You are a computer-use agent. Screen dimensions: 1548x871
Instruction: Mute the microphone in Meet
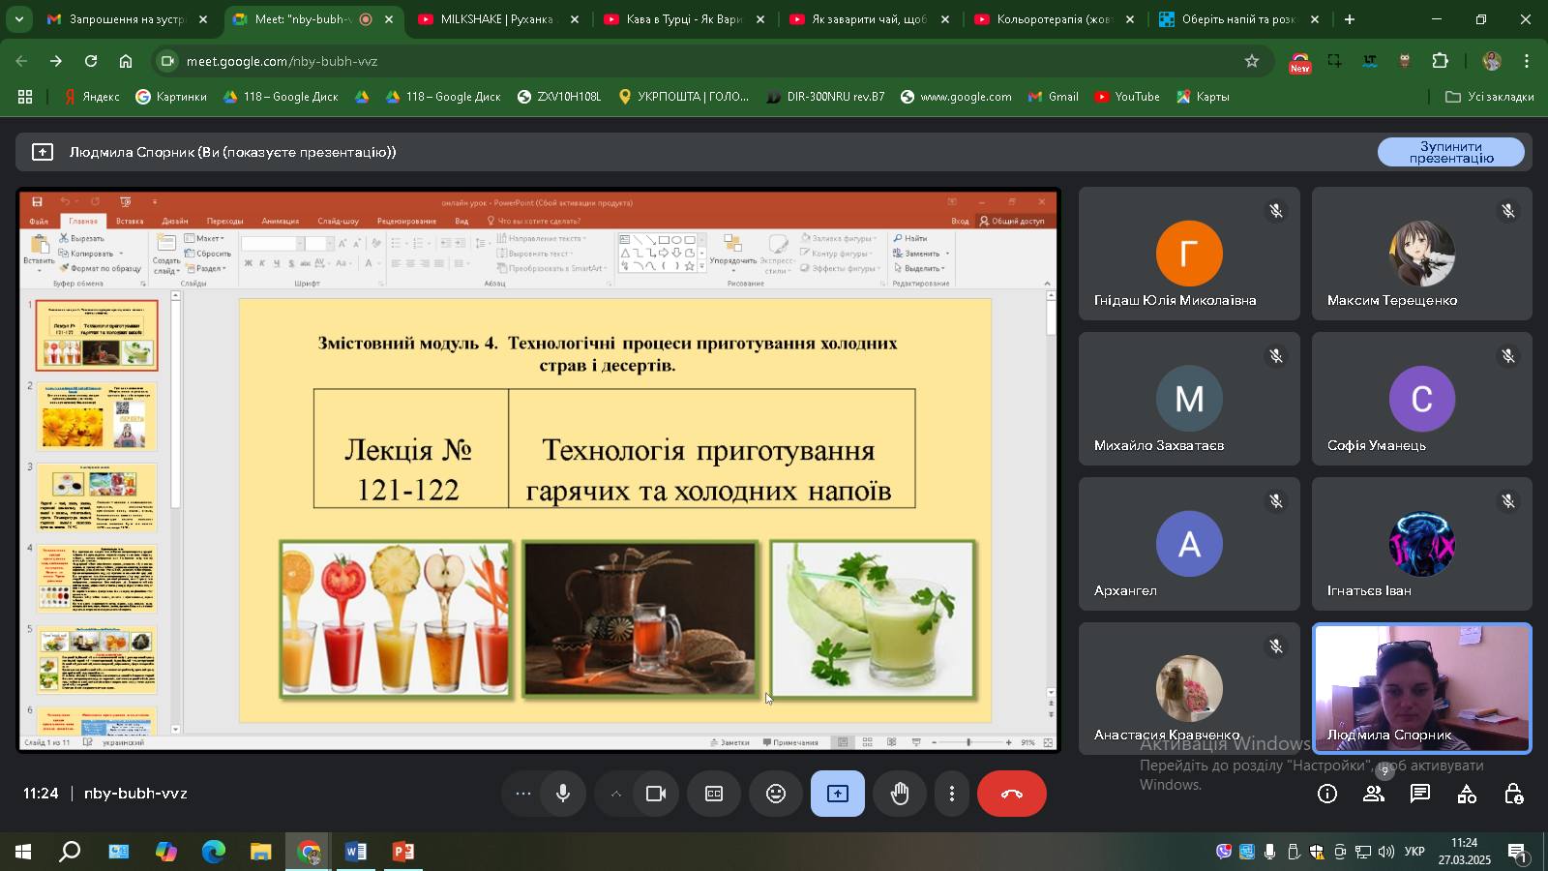563,794
